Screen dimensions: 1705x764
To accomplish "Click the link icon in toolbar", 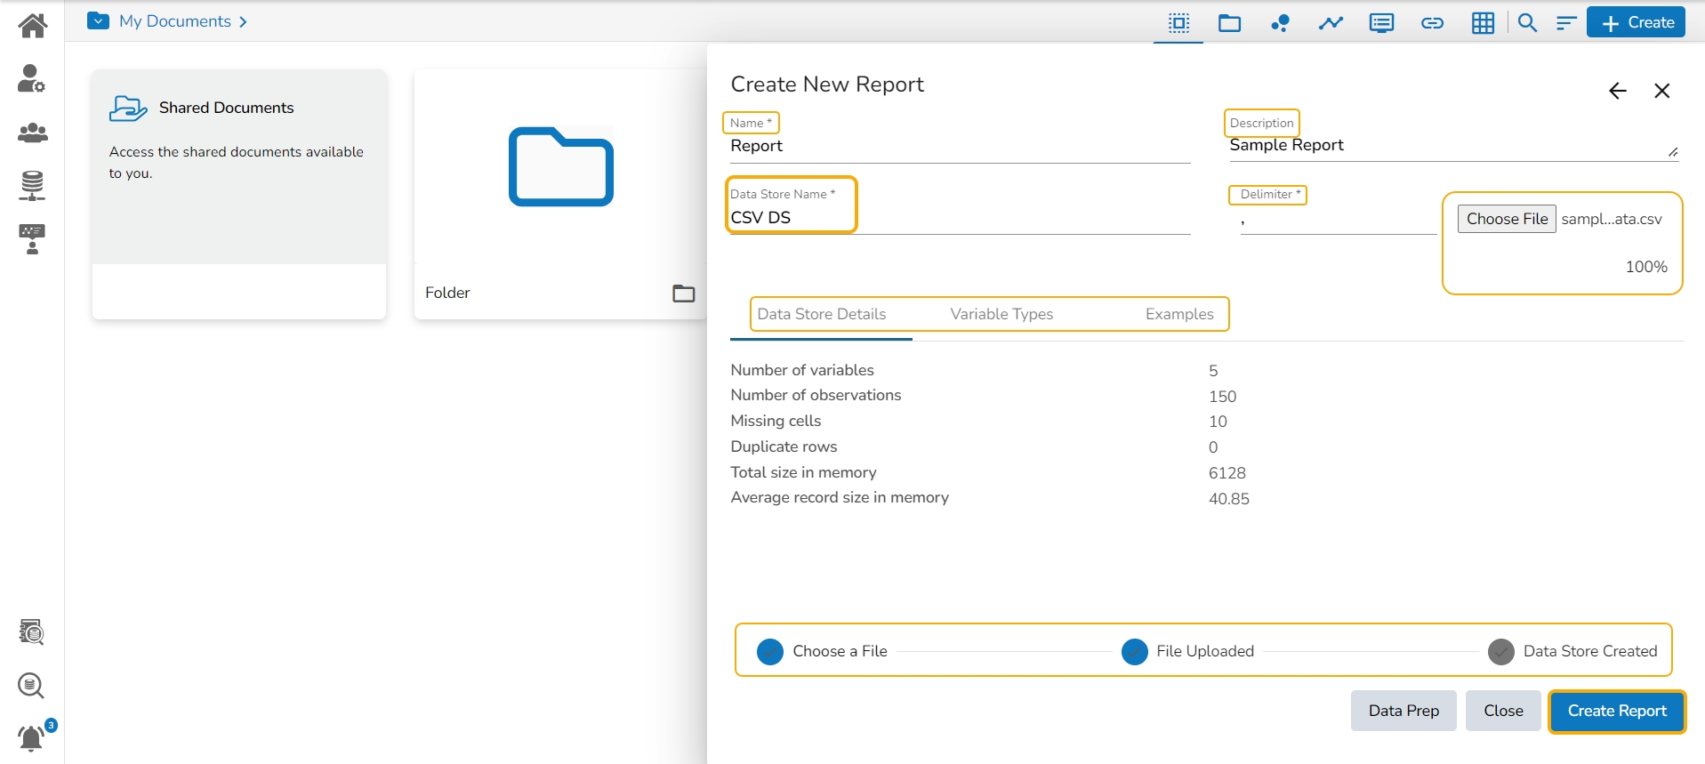I will pyautogui.click(x=1432, y=23).
